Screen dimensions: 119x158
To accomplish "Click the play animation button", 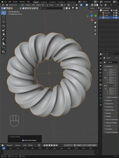I will 52,145.
